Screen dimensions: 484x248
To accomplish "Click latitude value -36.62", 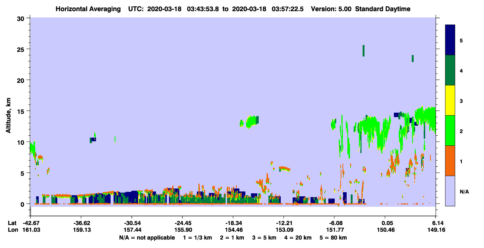I will 82,223.
